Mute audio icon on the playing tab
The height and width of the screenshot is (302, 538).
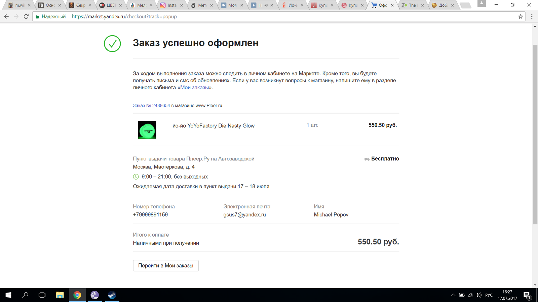point(266,5)
